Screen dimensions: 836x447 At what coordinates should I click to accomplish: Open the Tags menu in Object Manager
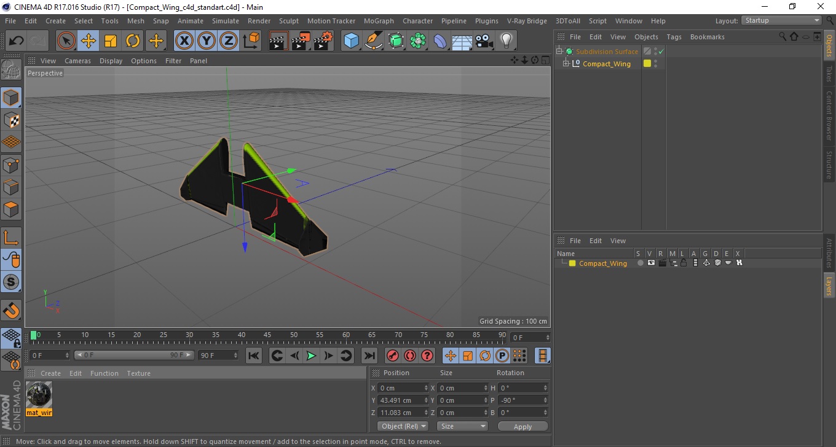tap(674, 37)
